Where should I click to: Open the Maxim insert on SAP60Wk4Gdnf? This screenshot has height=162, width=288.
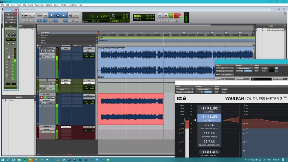pyautogui.click(x=66, y=49)
